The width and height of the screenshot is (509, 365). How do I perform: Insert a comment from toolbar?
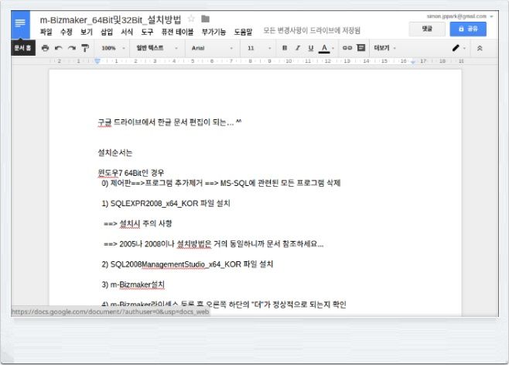click(360, 48)
